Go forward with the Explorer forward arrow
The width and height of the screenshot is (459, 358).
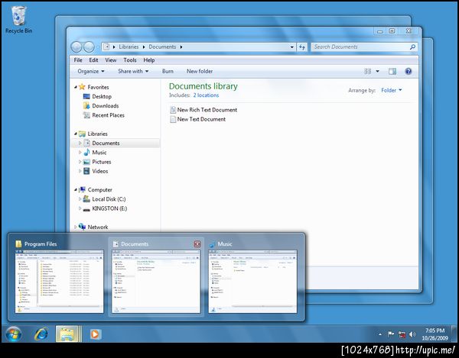89,47
